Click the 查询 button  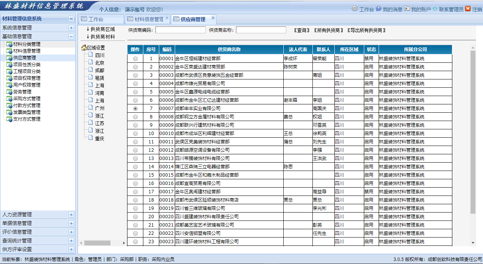pos(302,30)
